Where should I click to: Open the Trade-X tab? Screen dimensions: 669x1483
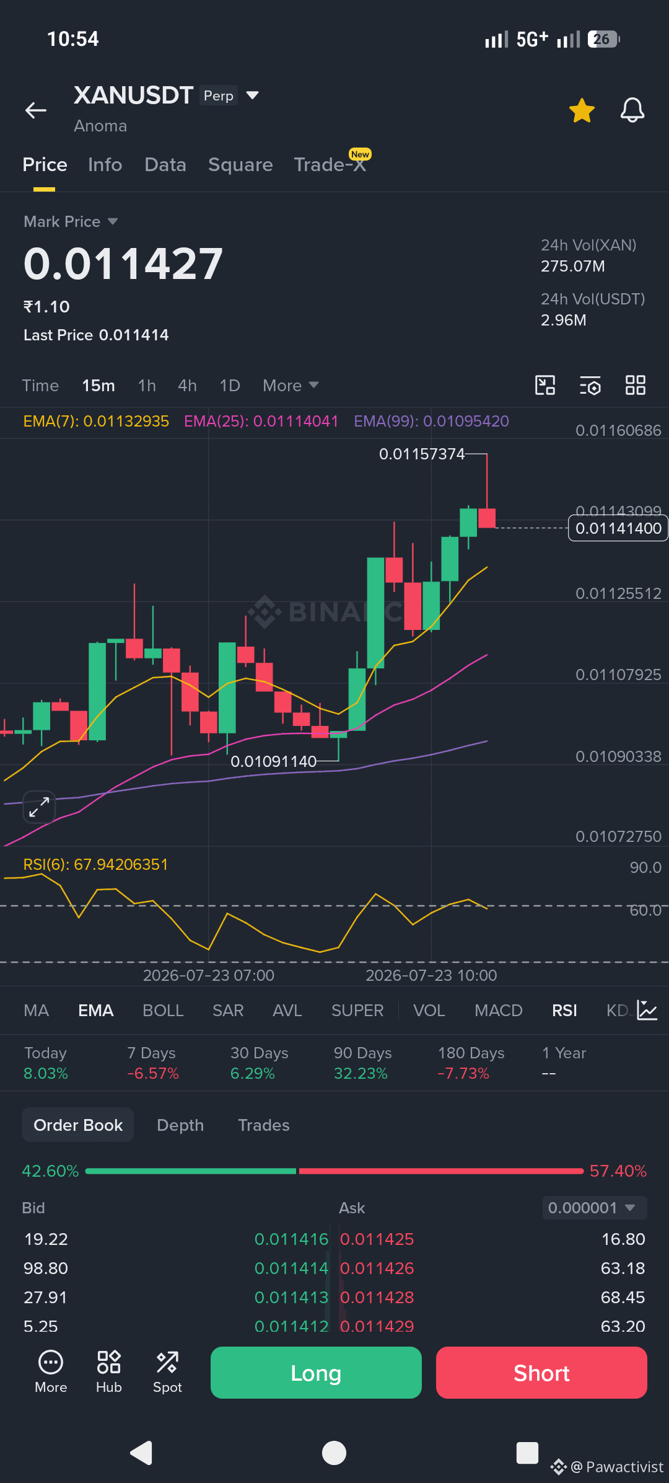click(330, 165)
